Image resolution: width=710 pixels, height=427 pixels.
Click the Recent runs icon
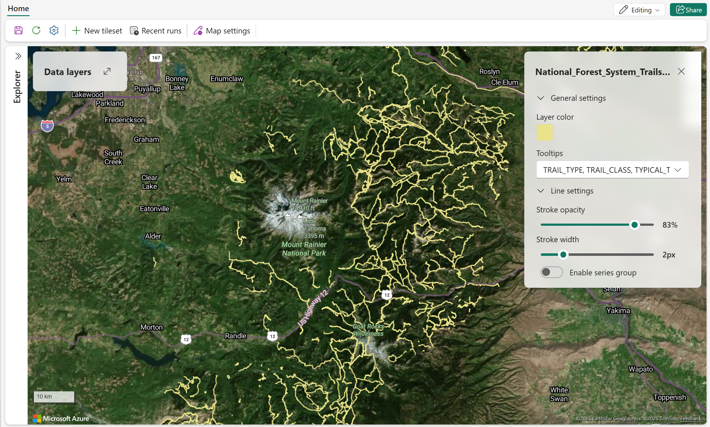pyautogui.click(x=134, y=31)
